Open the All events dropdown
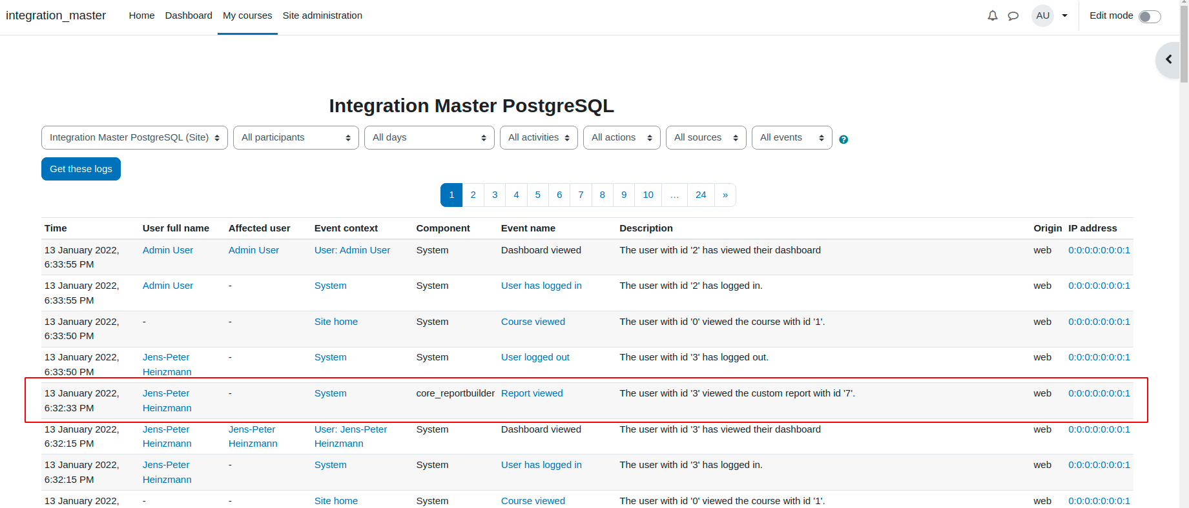1189x508 pixels. tap(792, 137)
